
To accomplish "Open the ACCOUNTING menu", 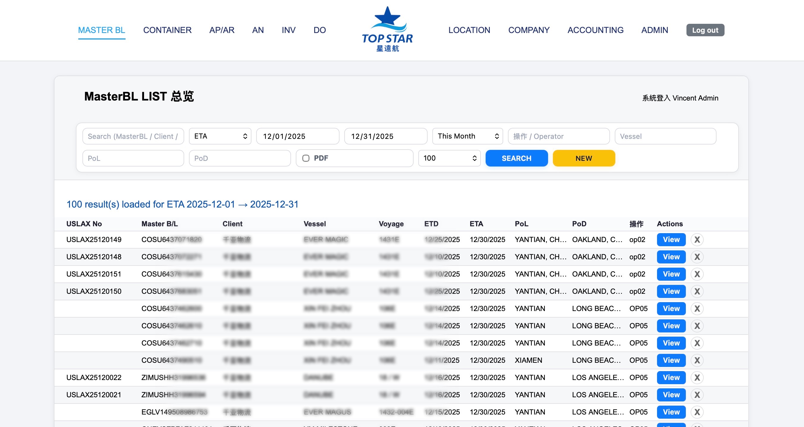I will 595,30.
